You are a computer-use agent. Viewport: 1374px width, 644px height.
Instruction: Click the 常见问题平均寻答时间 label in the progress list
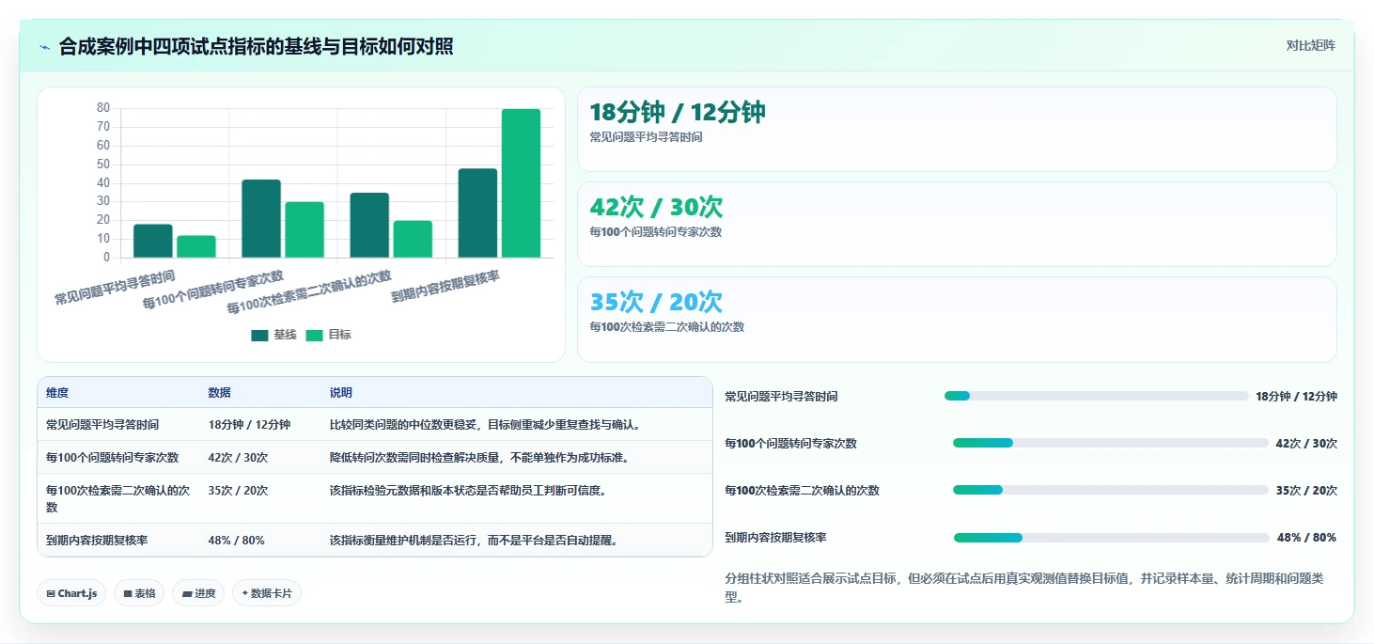point(781,397)
